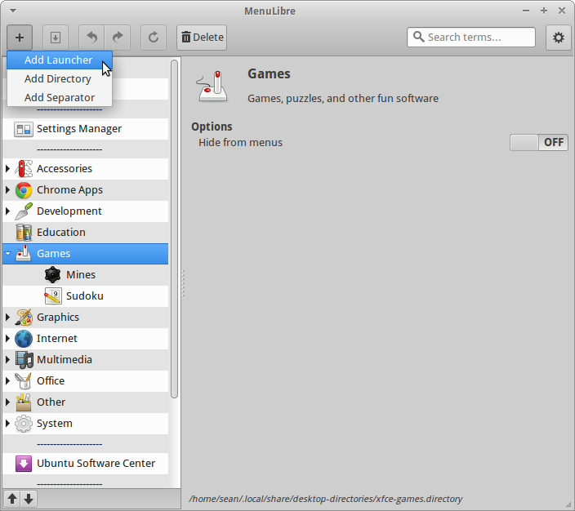Click the Games title to rename
This screenshot has width=575, height=511.
pyautogui.click(x=269, y=73)
